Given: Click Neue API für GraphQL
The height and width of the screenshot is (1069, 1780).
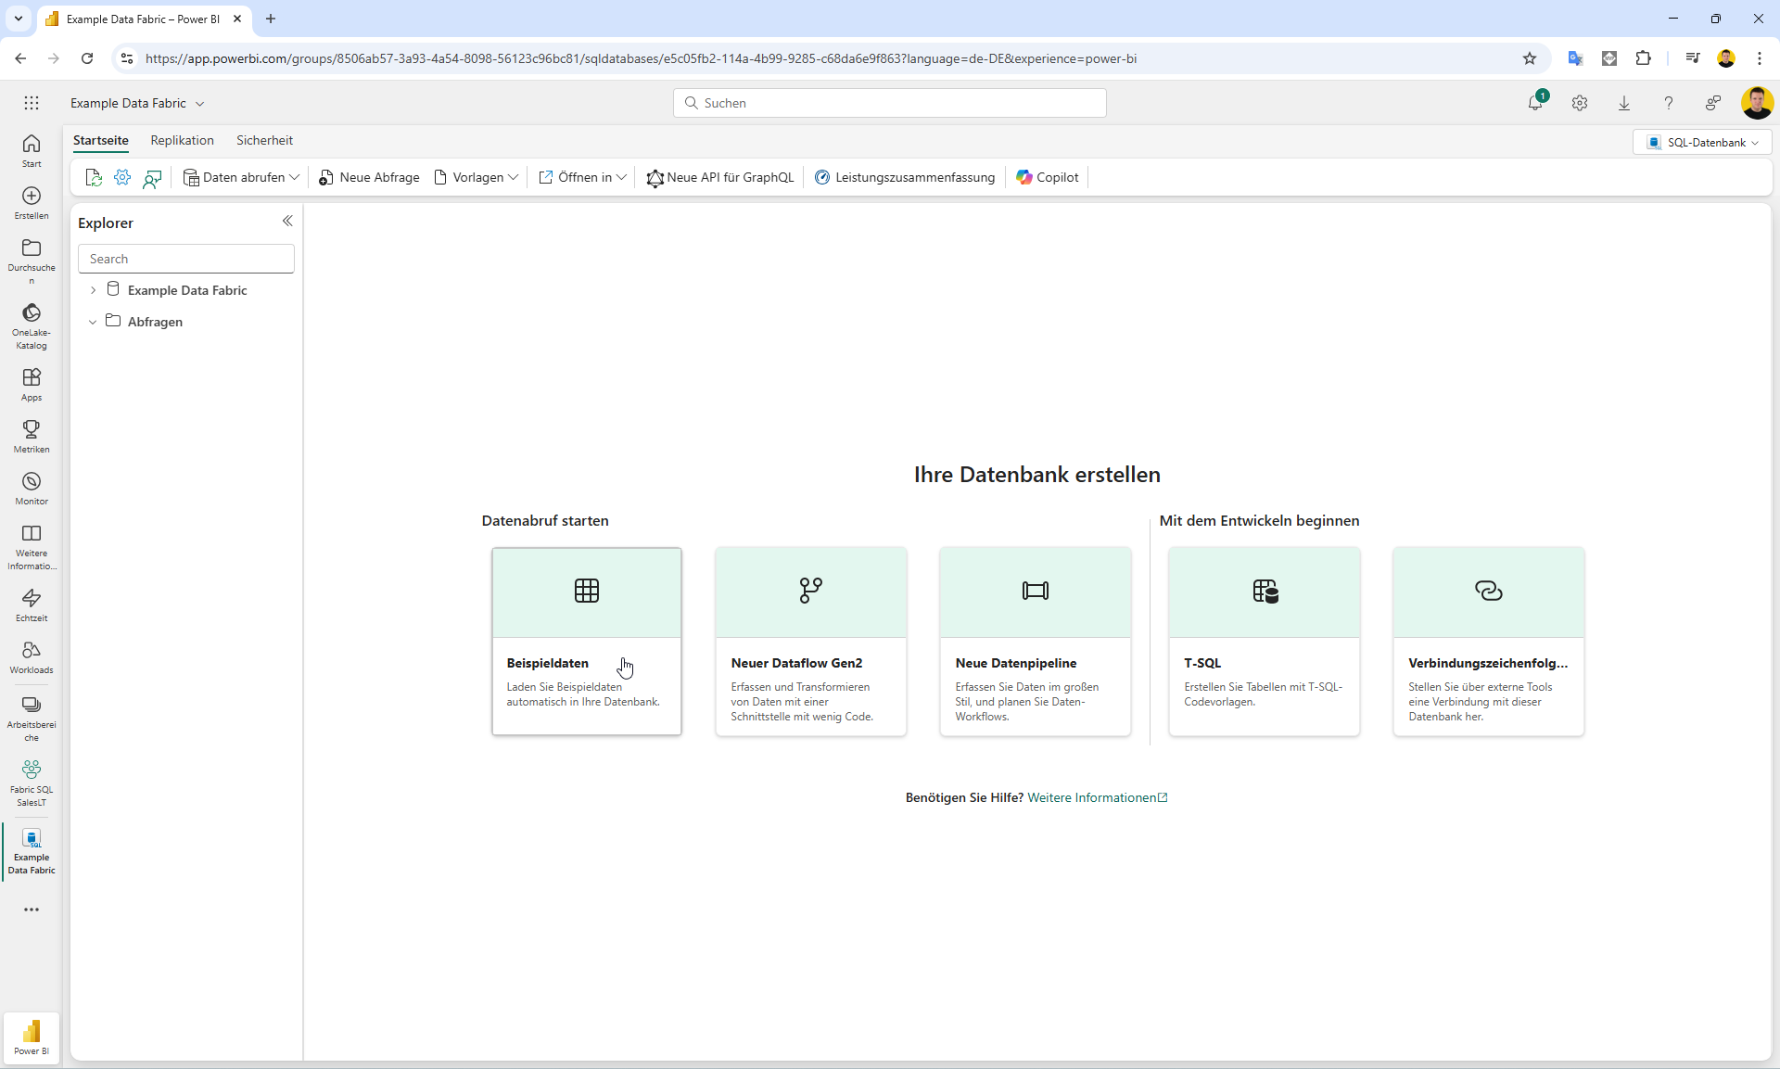Looking at the screenshot, I should tap(720, 177).
